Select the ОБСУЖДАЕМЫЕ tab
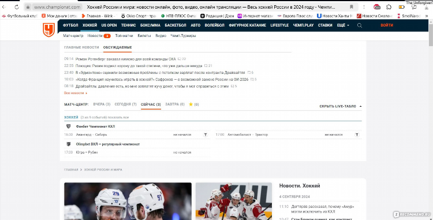This screenshot has width=433, height=220. (117, 47)
